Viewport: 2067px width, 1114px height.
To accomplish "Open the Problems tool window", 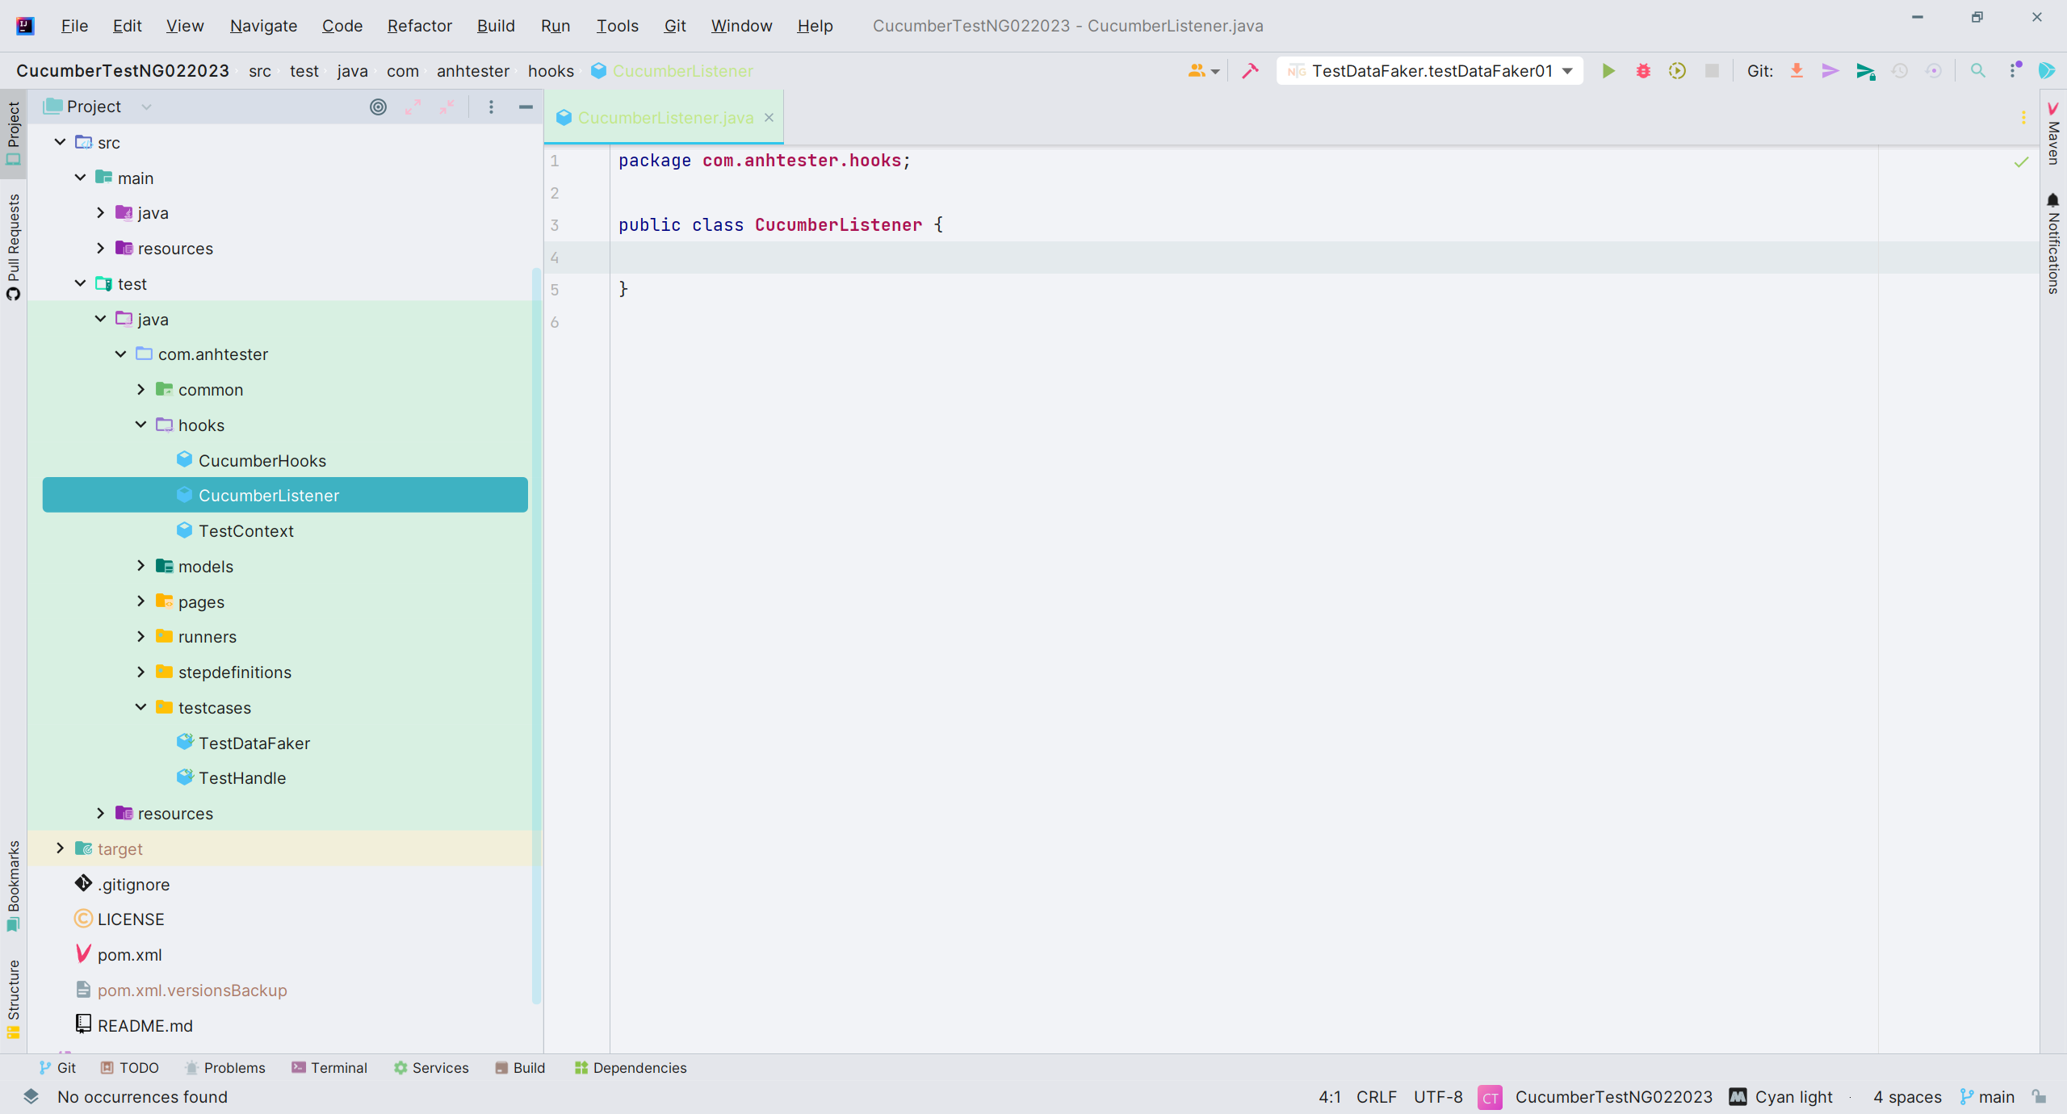I will pos(224,1067).
